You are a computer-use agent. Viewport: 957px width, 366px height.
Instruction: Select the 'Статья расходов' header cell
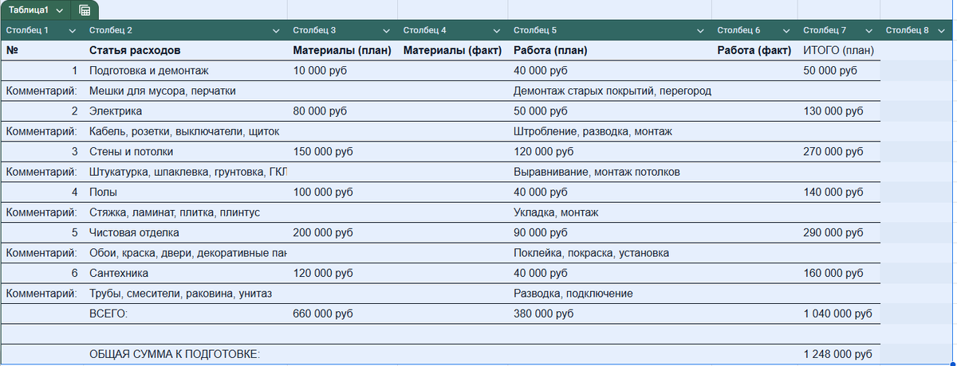[186, 50]
